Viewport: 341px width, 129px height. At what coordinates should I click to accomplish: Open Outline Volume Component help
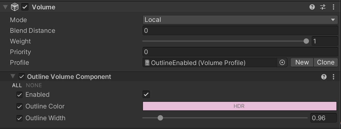point(324,77)
